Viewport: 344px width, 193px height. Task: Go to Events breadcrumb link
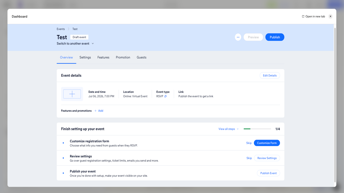61,29
